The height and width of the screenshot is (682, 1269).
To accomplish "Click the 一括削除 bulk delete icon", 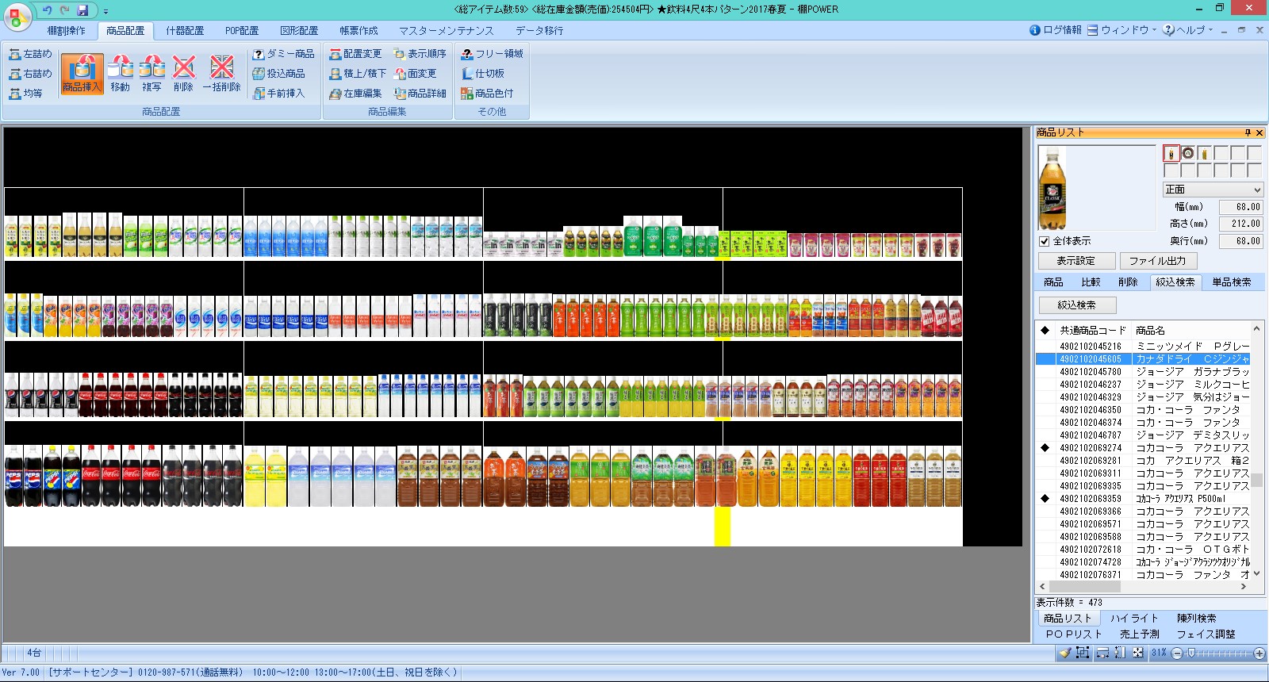I will (221, 74).
